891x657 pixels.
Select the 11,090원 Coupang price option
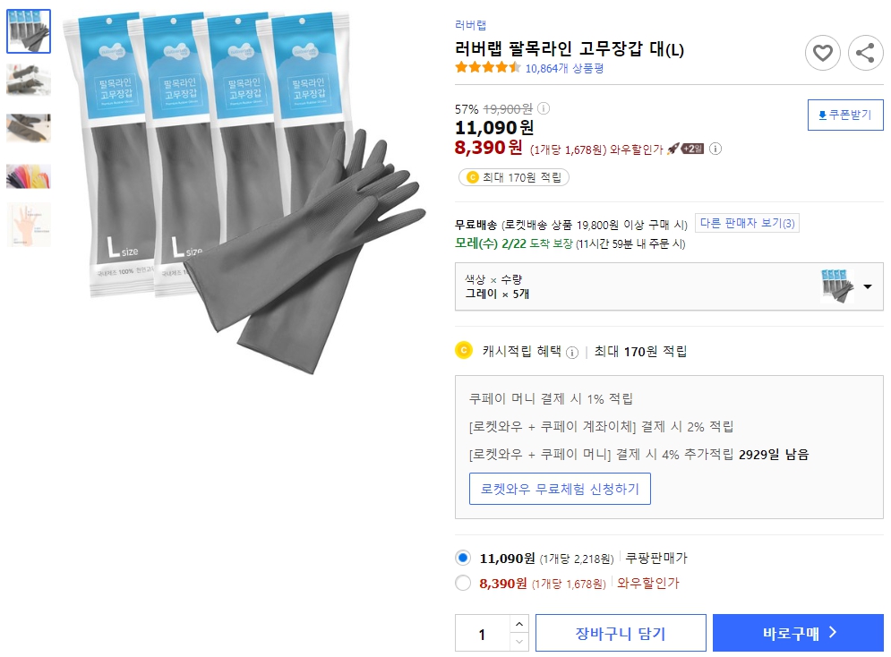point(463,557)
